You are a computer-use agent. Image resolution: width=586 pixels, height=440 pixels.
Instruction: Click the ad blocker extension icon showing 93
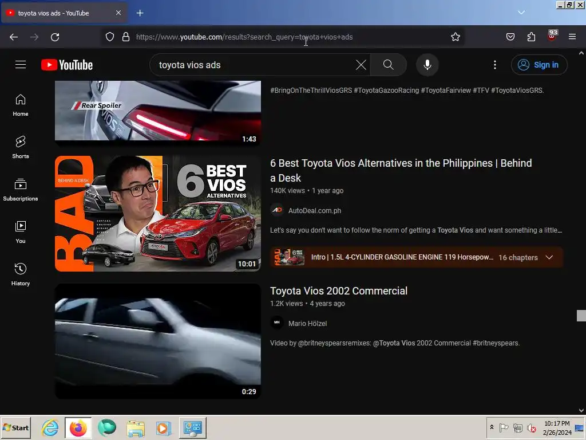[552, 36]
